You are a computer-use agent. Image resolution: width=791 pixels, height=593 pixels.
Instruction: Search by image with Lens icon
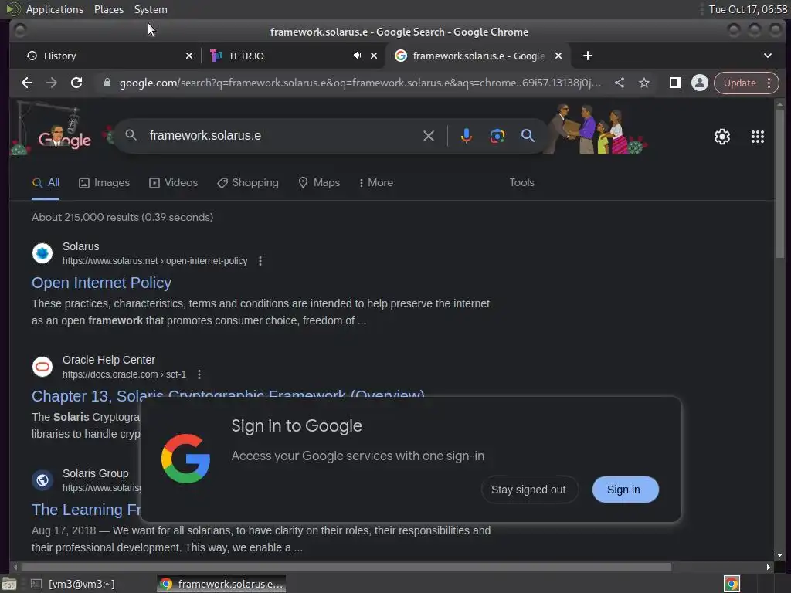(497, 136)
